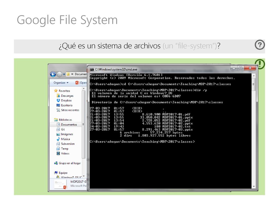The image size is (279, 209).
Task: Select the Bibliotecas group
Action: pyautogui.click(x=65, y=120)
